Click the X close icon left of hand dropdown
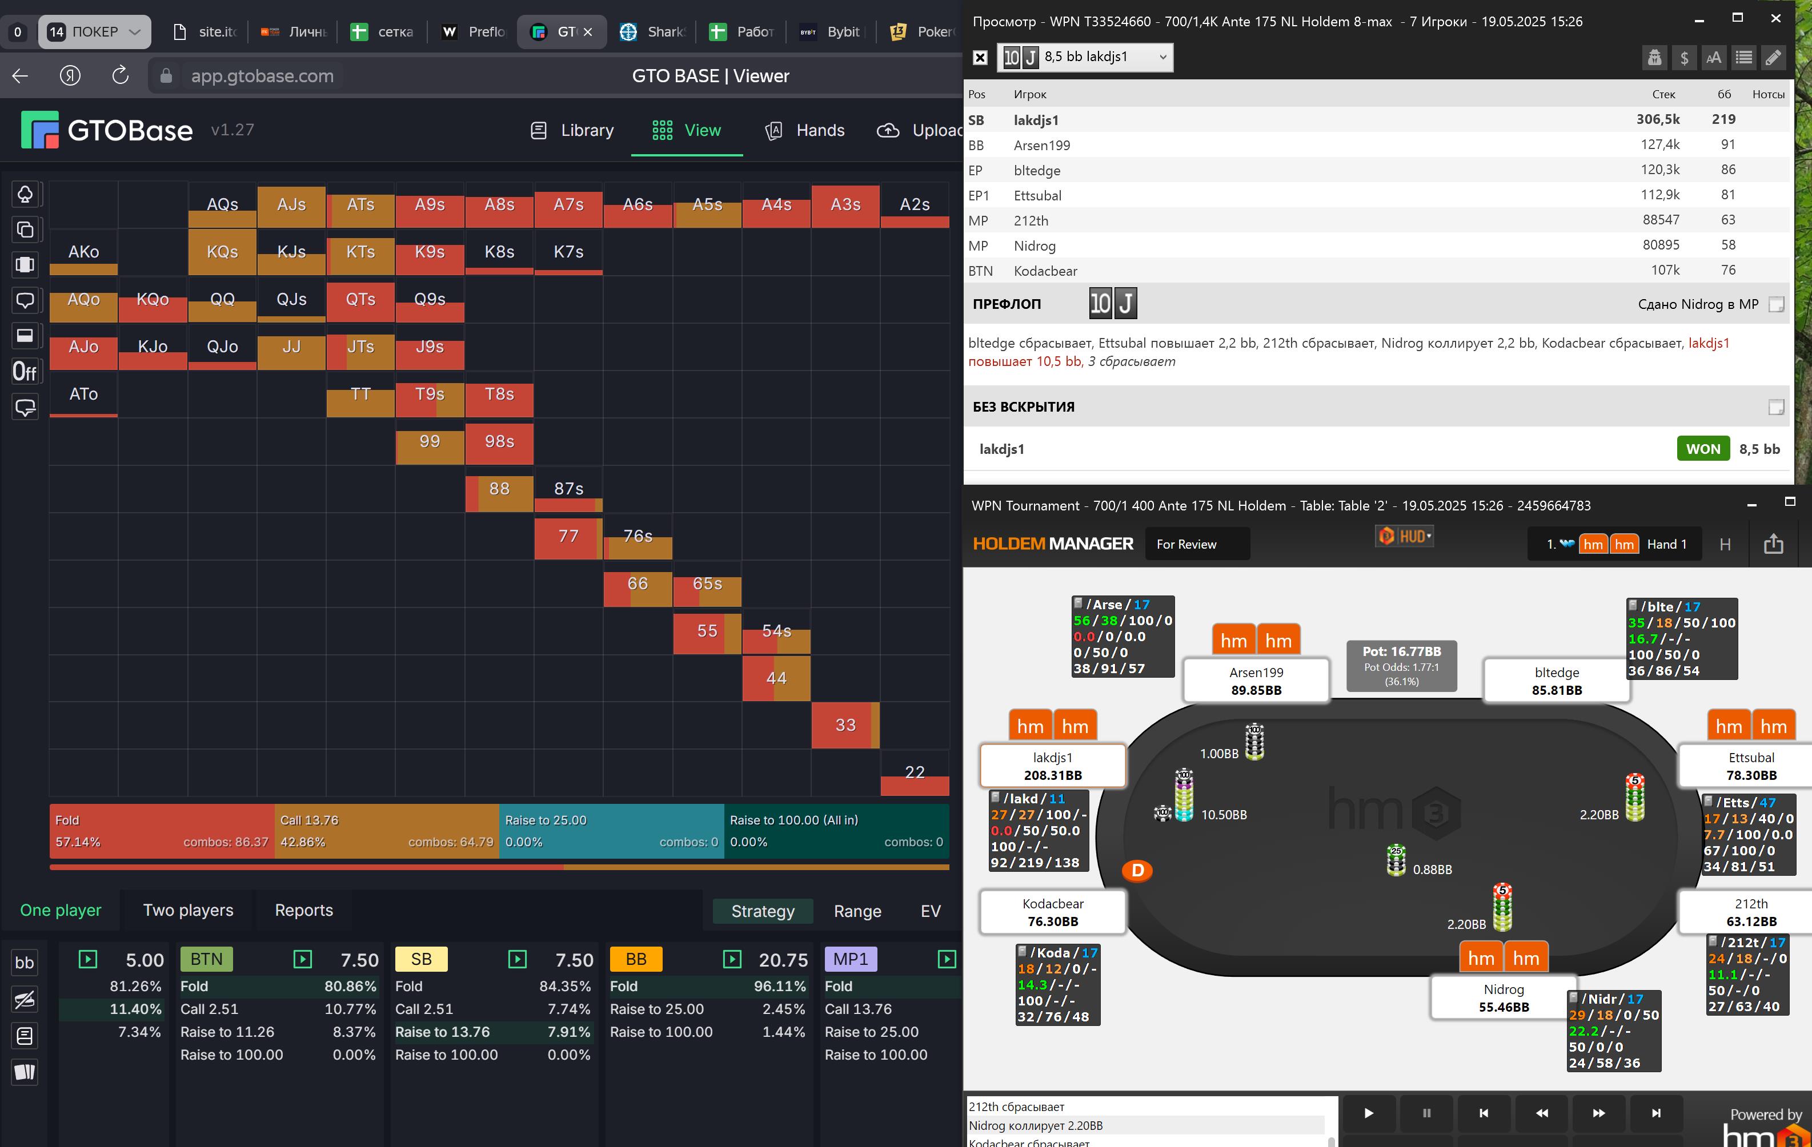 tap(980, 57)
